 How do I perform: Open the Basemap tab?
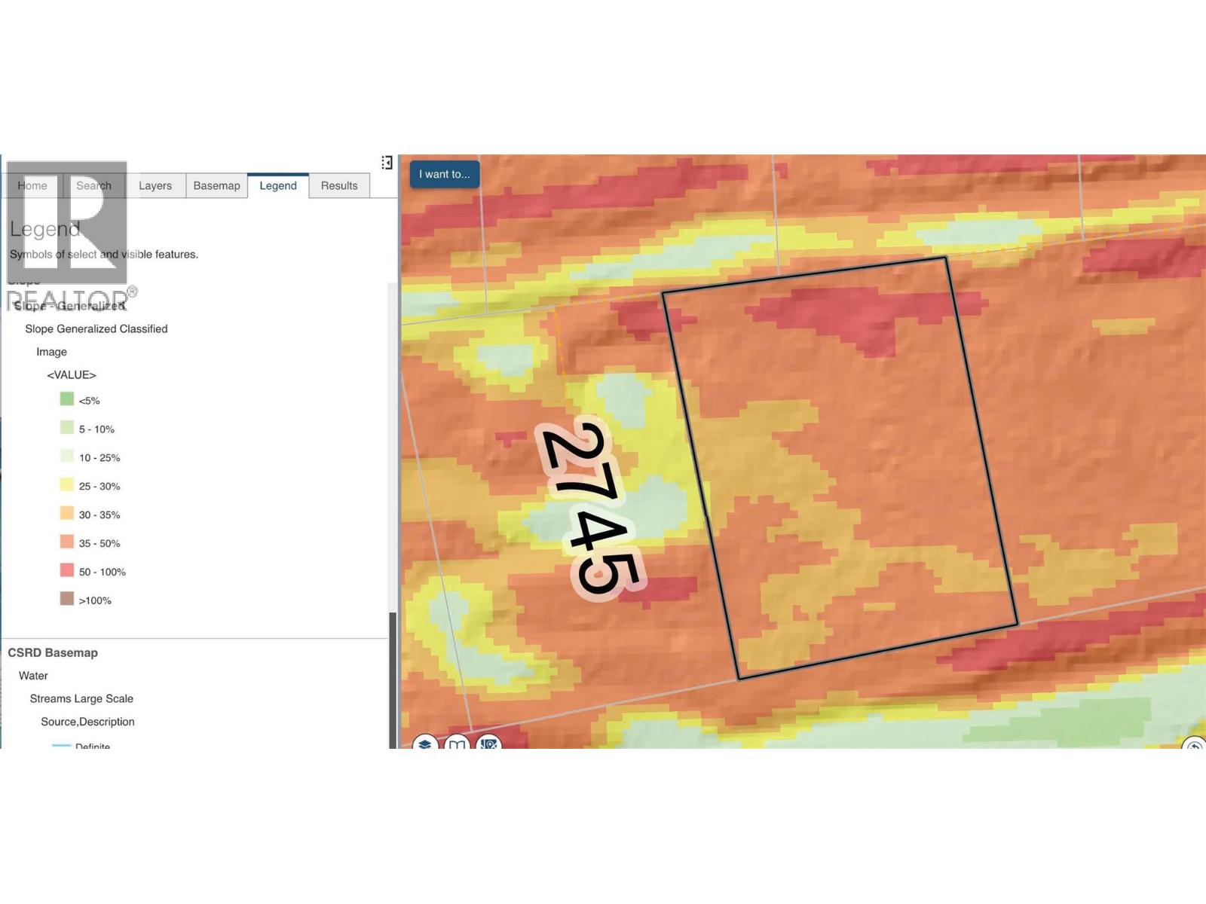(216, 186)
